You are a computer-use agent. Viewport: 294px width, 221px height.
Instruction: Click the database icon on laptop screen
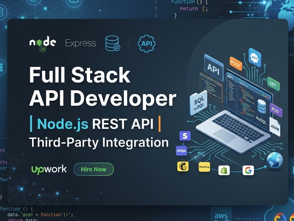pyautogui.click(x=262, y=107)
